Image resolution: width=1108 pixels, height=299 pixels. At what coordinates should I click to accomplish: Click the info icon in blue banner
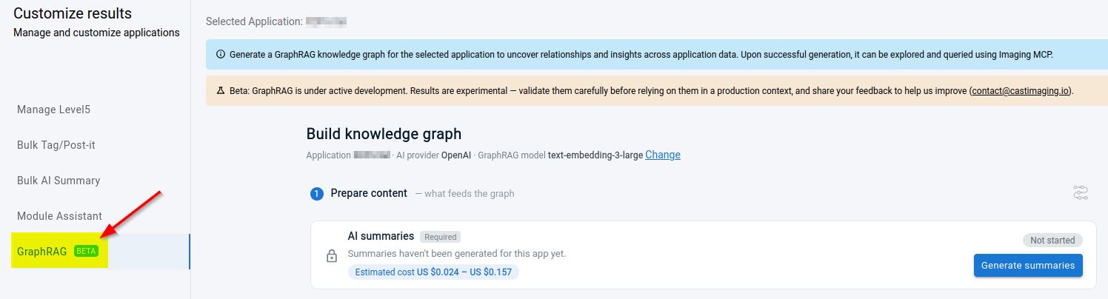[x=220, y=55]
